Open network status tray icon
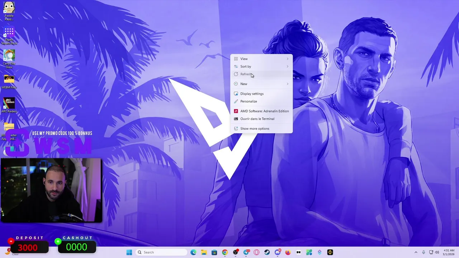 431,252
